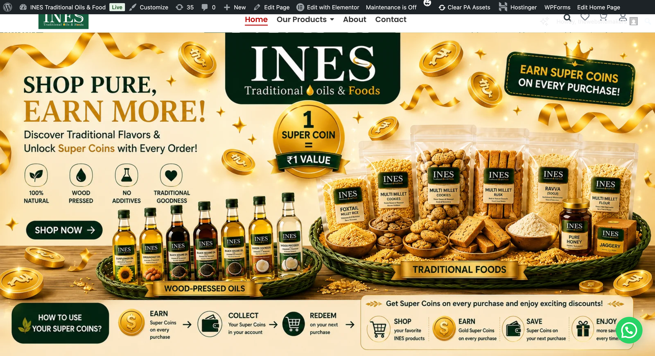Click the green Live status badge
The height and width of the screenshot is (356, 655).
[117, 7]
